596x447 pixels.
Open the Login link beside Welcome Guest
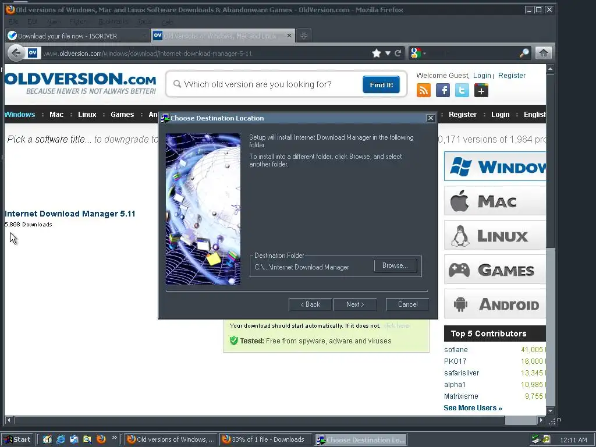(482, 76)
